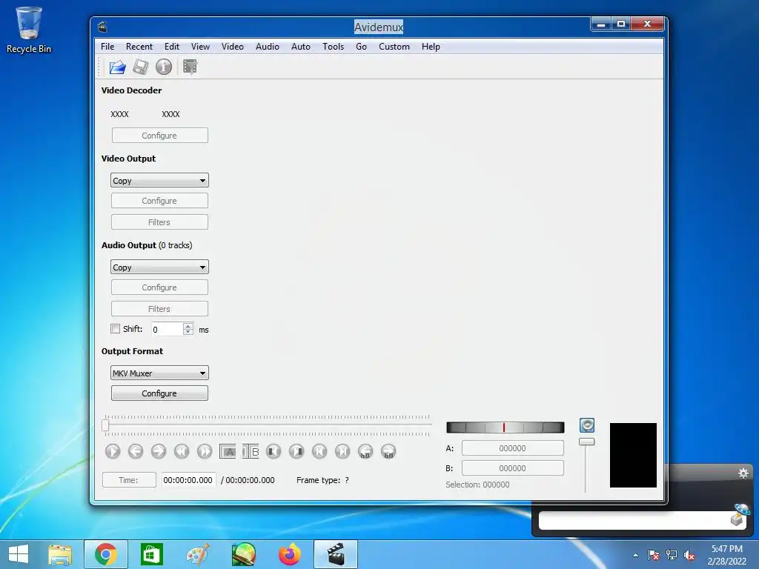Increase the Shift value with the up arrow
The image size is (759, 569).
188,326
